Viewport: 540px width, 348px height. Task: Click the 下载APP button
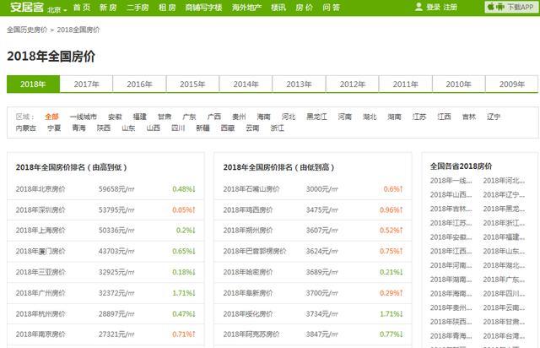click(511, 7)
